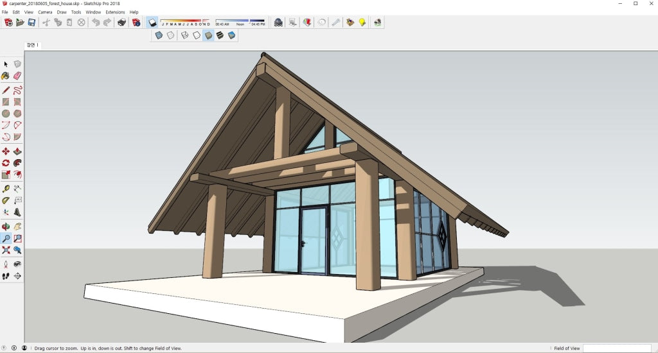Select the Move tool
This screenshot has height=353, width=658.
pyautogui.click(x=6, y=151)
